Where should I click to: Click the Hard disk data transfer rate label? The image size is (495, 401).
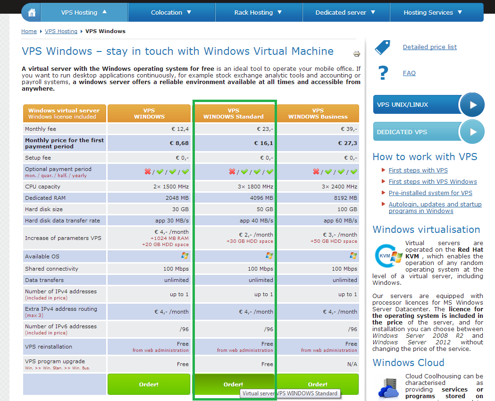[62, 221]
